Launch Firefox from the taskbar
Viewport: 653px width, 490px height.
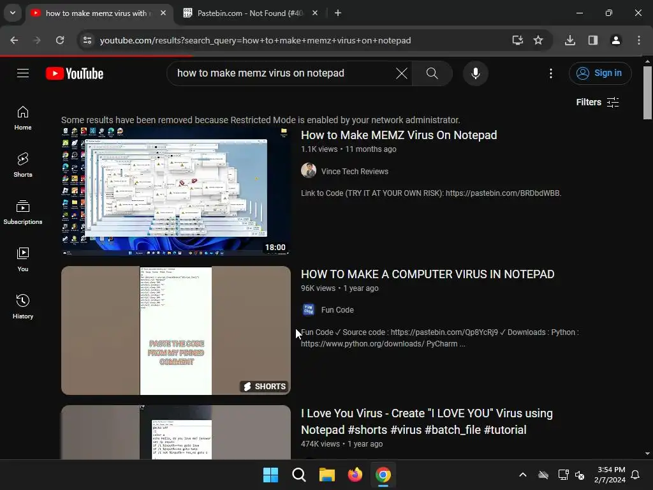(355, 475)
